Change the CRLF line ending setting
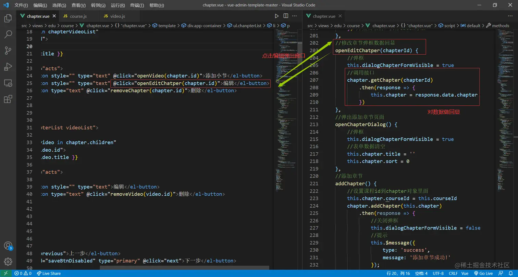The height and width of the screenshot is (277, 518). pos(453,273)
